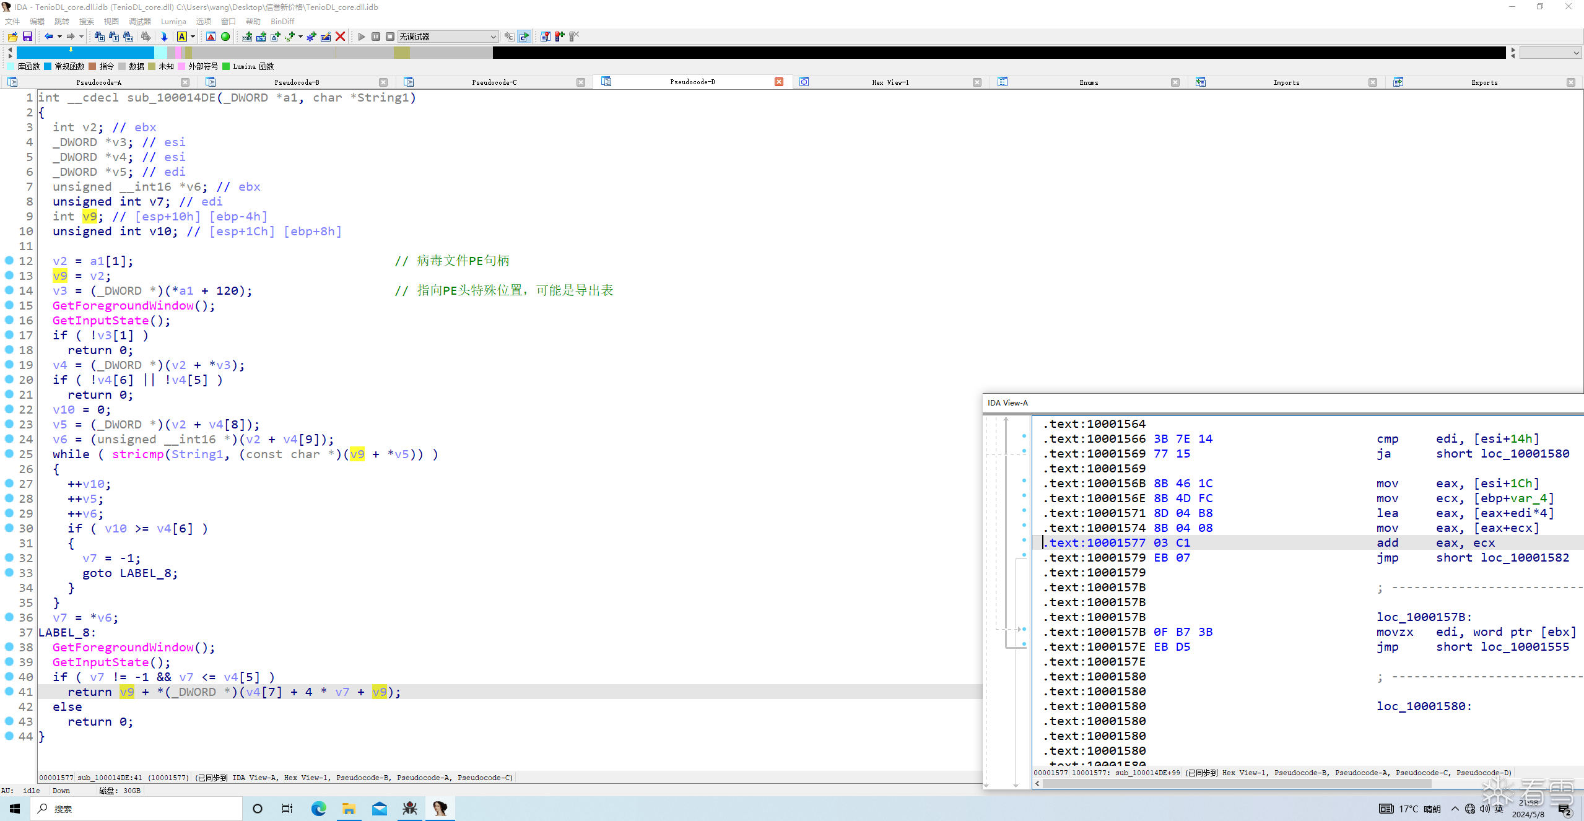
Task: Close the Enums tab
Action: (1175, 82)
